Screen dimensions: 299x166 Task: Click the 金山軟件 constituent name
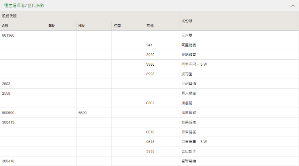[189, 151]
